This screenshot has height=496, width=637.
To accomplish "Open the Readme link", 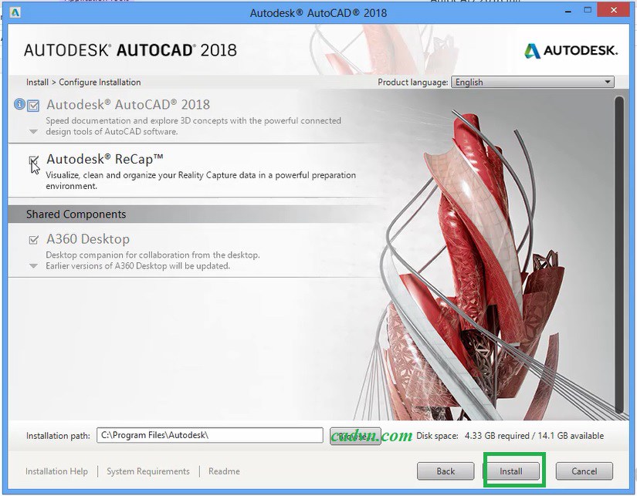I will pyautogui.click(x=224, y=471).
